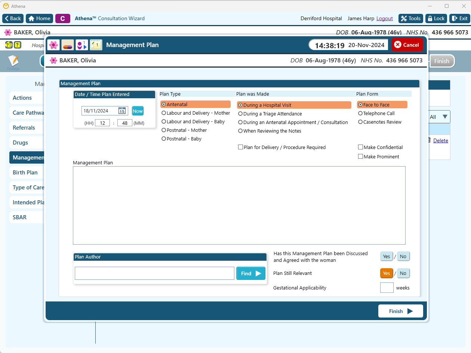Image resolution: width=471 pixels, height=353 pixels.
Task: Click the Delete link behind the dialog
Action: tap(441, 140)
